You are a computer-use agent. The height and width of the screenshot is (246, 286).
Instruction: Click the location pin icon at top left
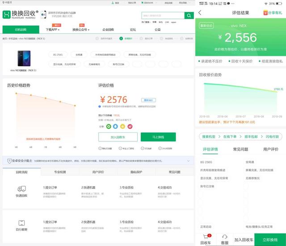4,2
